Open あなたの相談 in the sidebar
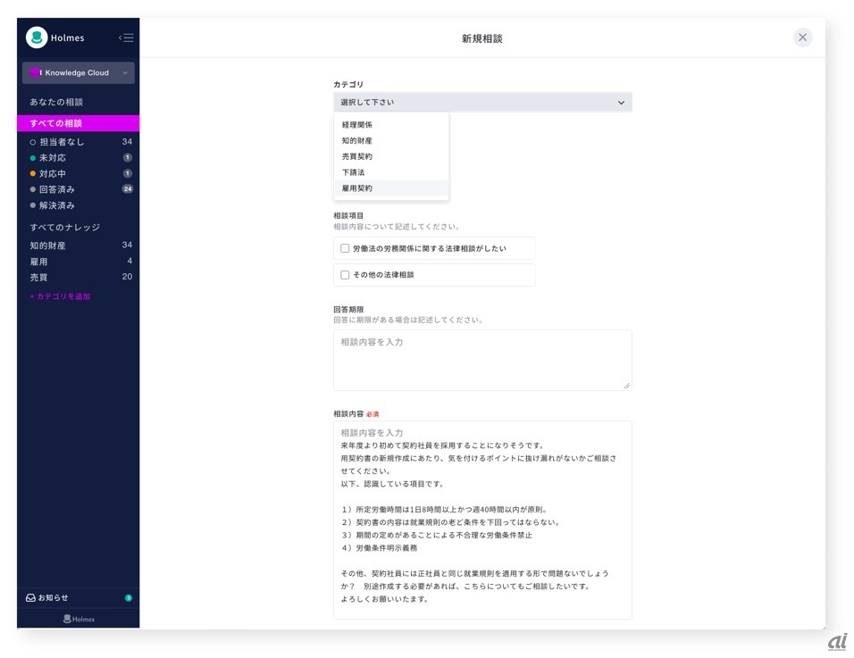Viewport: 854px width, 658px height. (x=56, y=102)
